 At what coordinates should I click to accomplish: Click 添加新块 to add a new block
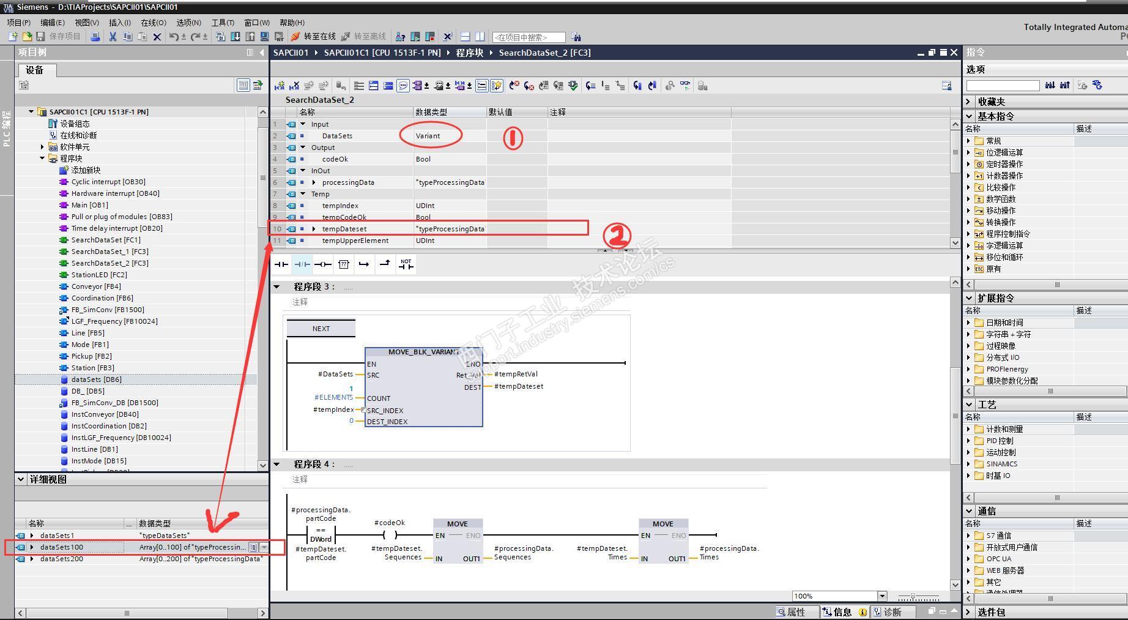(x=86, y=170)
